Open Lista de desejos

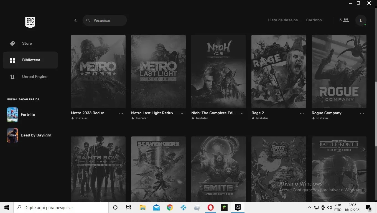click(283, 20)
